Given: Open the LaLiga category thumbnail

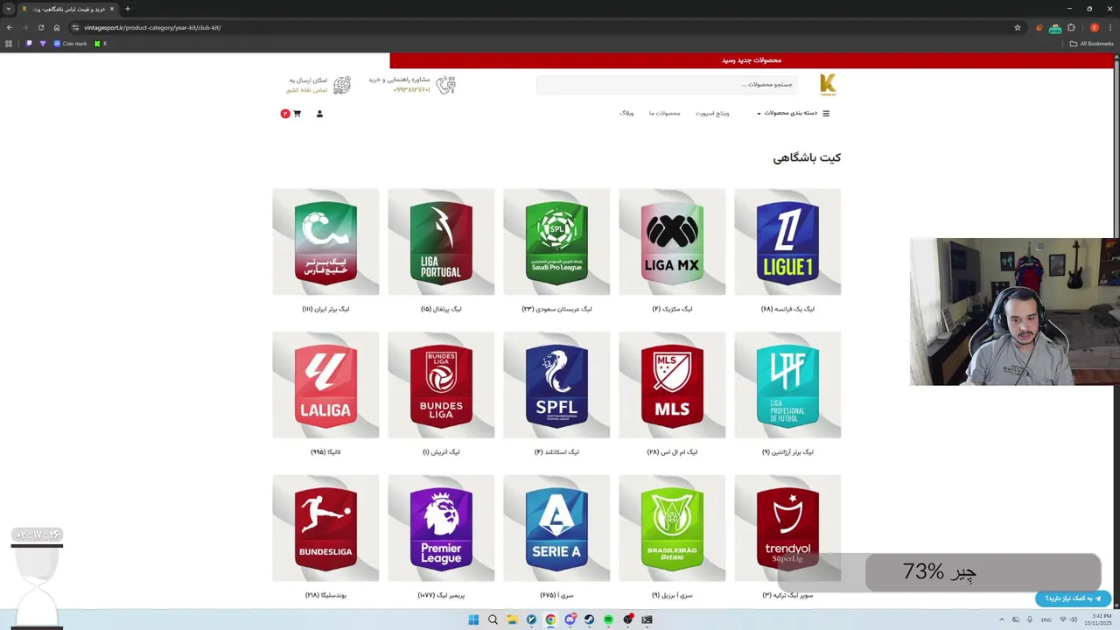Looking at the screenshot, I should click(325, 385).
